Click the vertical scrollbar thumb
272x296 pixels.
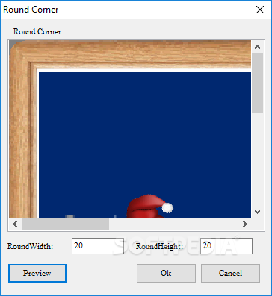point(257,84)
